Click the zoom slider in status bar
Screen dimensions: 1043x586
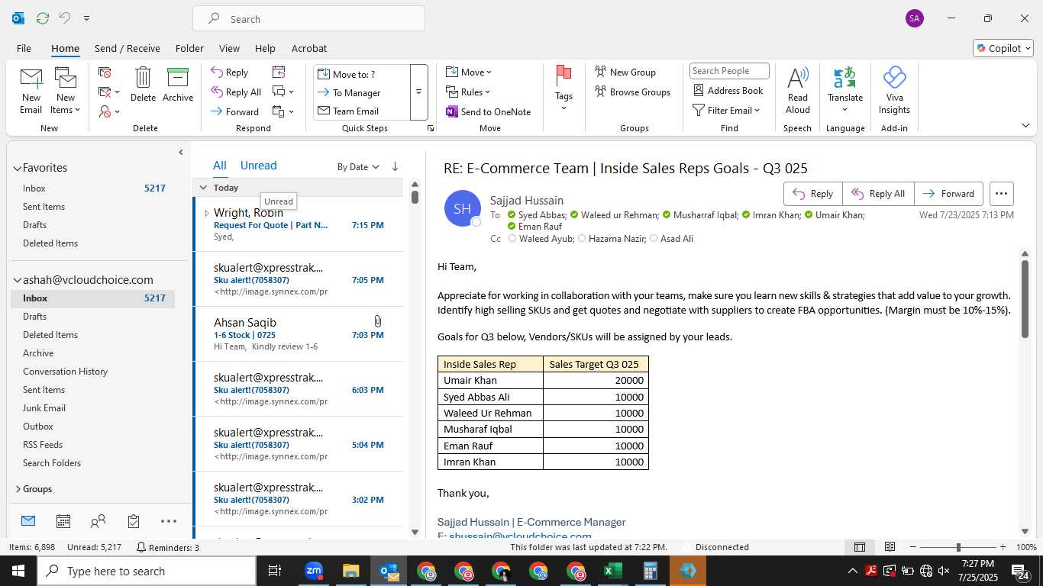click(958, 547)
